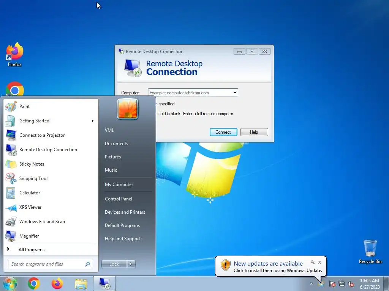The height and width of the screenshot is (291, 389).
Task: Click the Lock button
Action: pos(114,264)
